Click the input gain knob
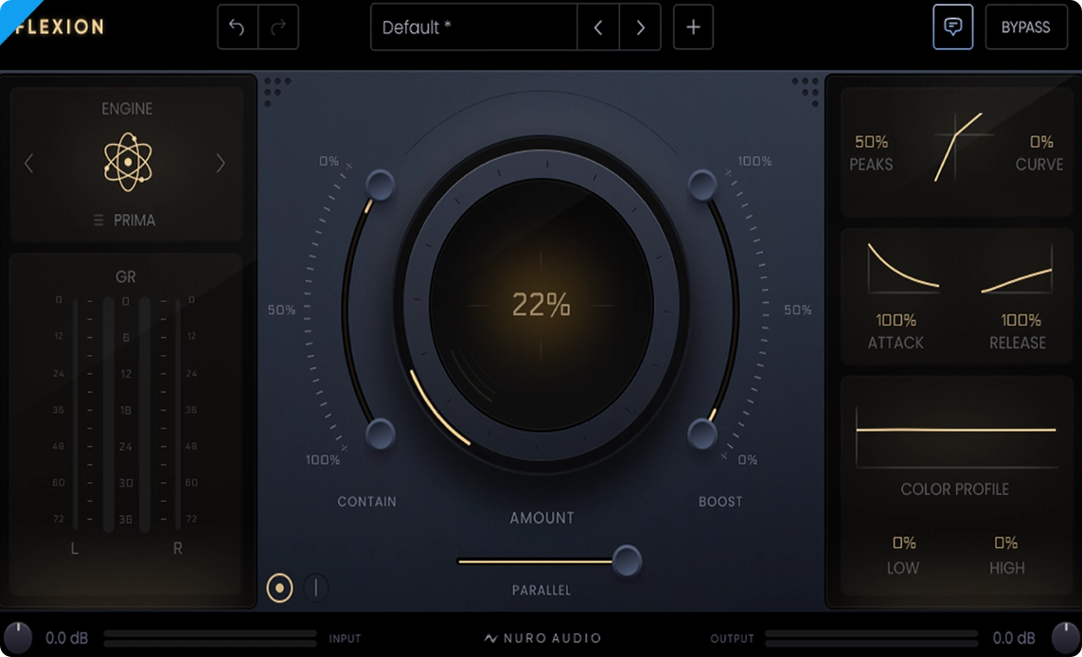 pos(18,638)
